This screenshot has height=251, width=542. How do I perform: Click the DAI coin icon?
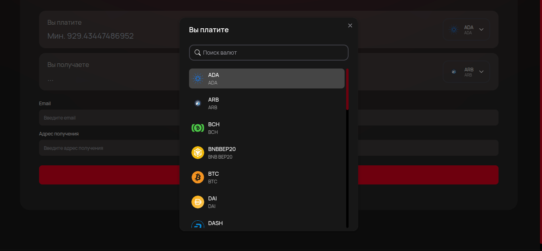(198, 202)
